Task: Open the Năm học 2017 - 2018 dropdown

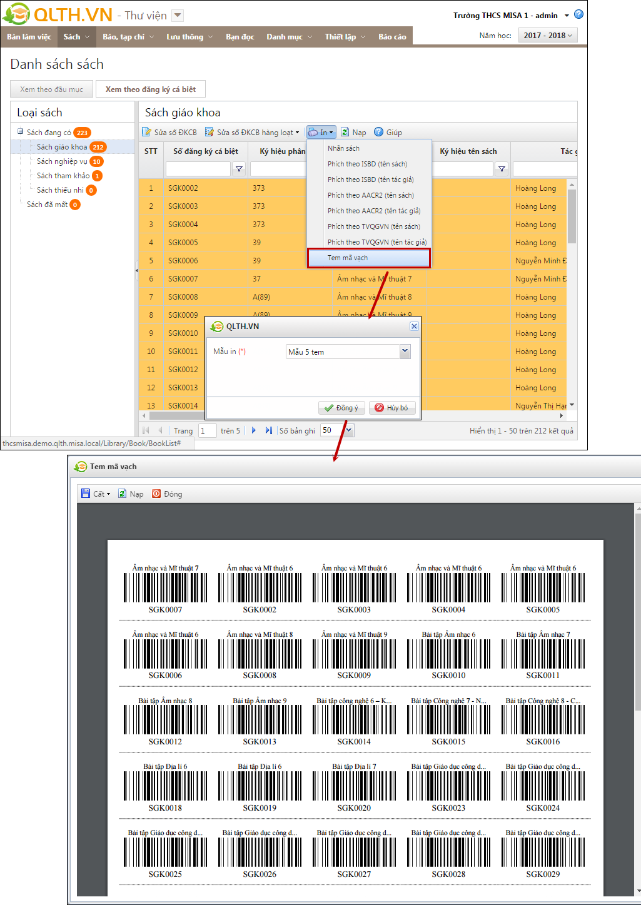Action: (x=548, y=36)
